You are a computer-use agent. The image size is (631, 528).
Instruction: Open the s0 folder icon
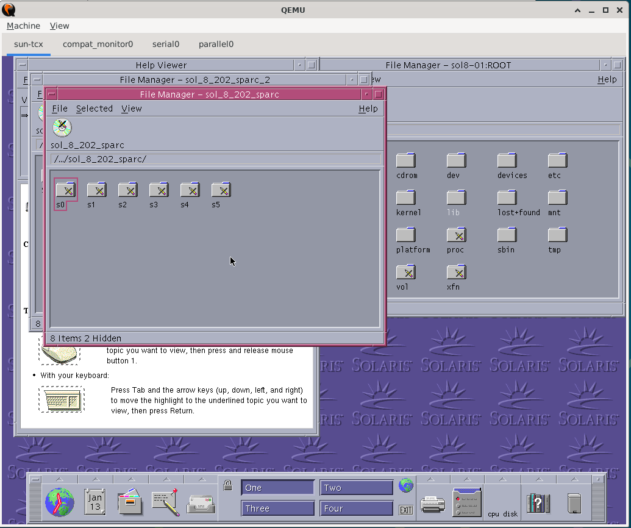click(x=65, y=190)
